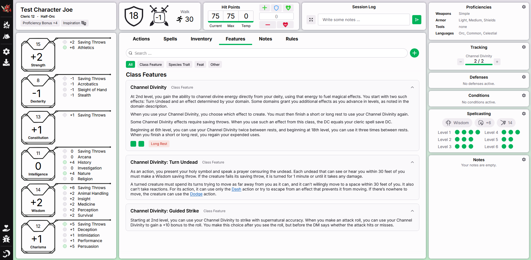Toggle first Level 6 spell slot dot

click(504, 146)
